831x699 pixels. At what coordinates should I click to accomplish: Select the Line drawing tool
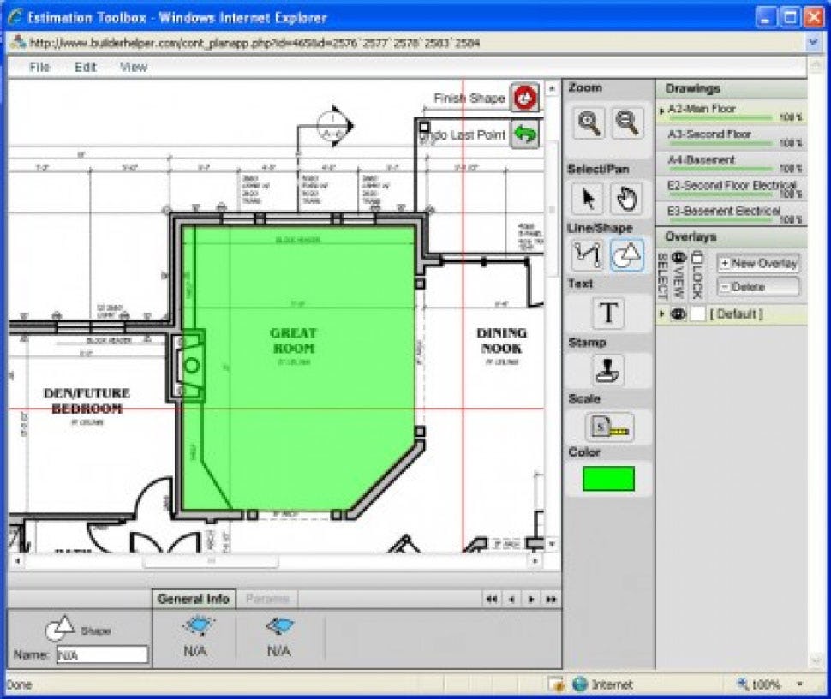pos(587,254)
